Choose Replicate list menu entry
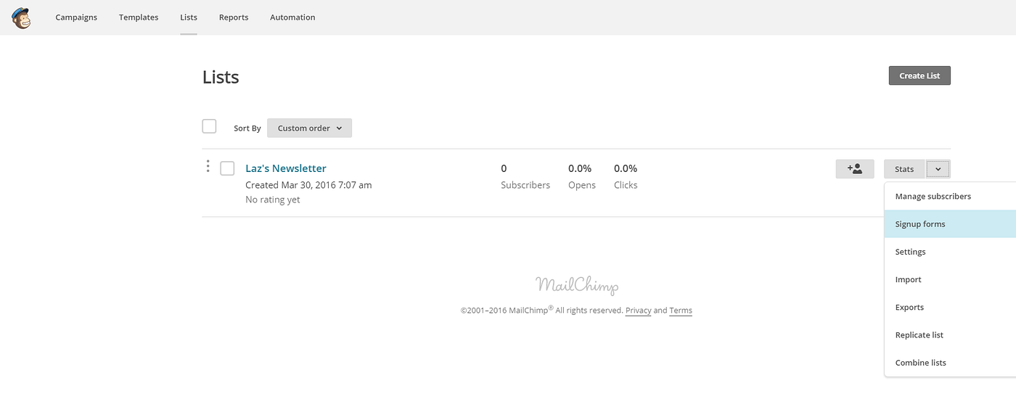1016x394 pixels. (950, 335)
